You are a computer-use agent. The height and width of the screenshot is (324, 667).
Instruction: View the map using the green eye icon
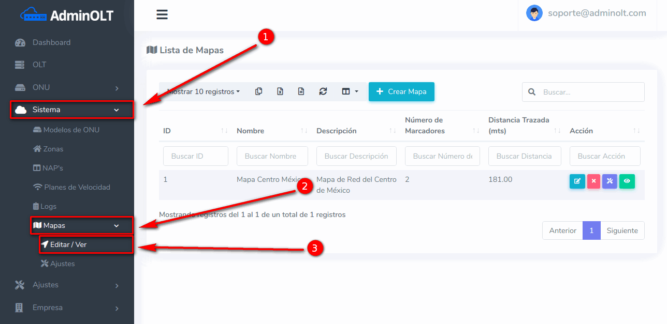(627, 181)
